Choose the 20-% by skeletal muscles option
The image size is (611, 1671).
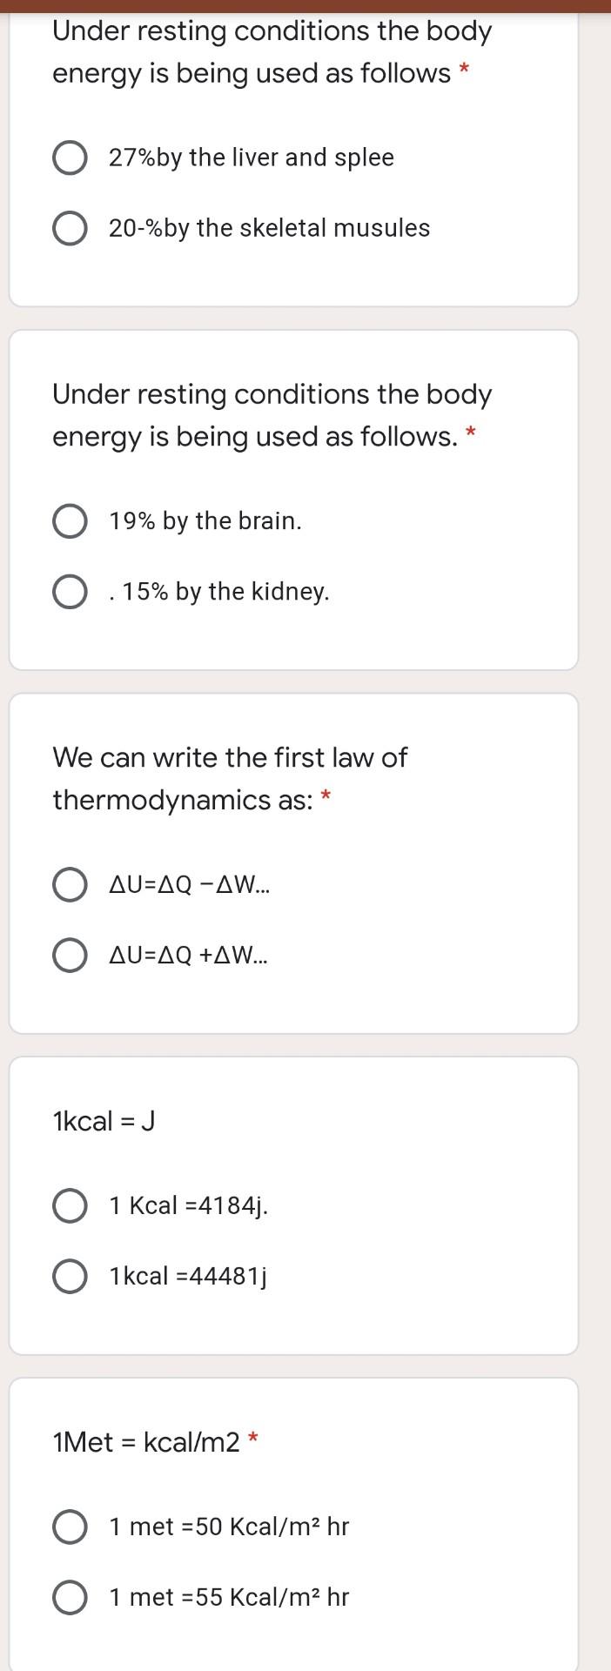point(69,229)
